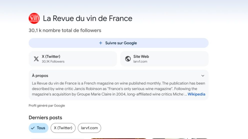
Task: Open the rightmost post thumbnail at the bottom
Action: coord(179,138)
